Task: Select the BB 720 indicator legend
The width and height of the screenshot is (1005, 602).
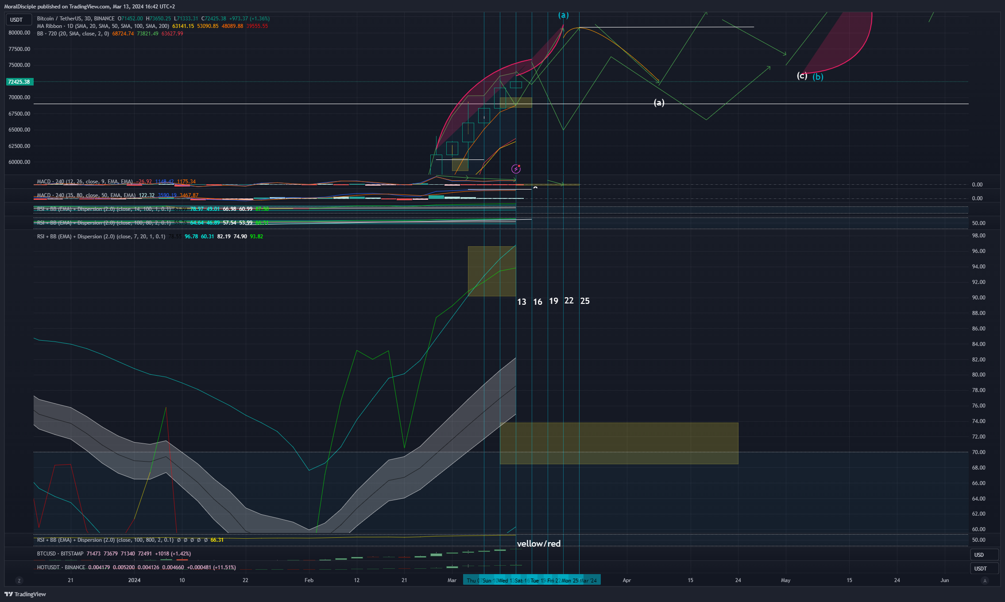Action: pyautogui.click(x=73, y=34)
